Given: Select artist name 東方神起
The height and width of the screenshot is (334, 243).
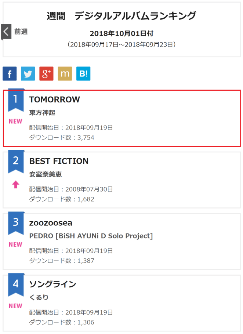Looking at the screenshot, I should [42, 113].
